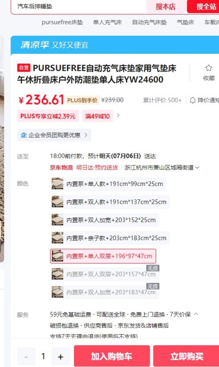Expand promotions arrow next to 满49减10
The image size is (219, 367).
(118, 115)
